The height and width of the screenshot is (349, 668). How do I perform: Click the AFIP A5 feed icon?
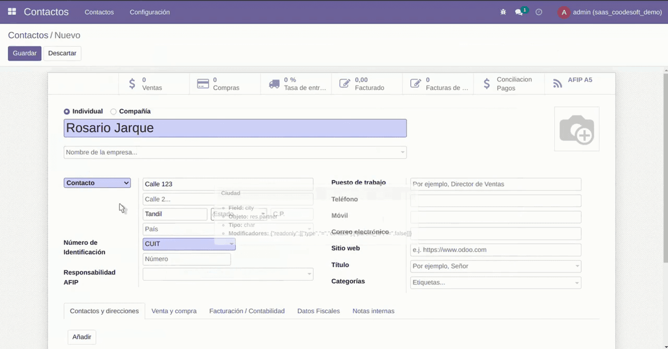coord(558,83)
